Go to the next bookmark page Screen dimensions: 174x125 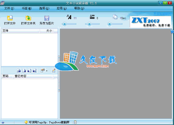29,71
